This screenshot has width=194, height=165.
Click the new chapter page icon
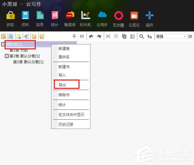19,36
